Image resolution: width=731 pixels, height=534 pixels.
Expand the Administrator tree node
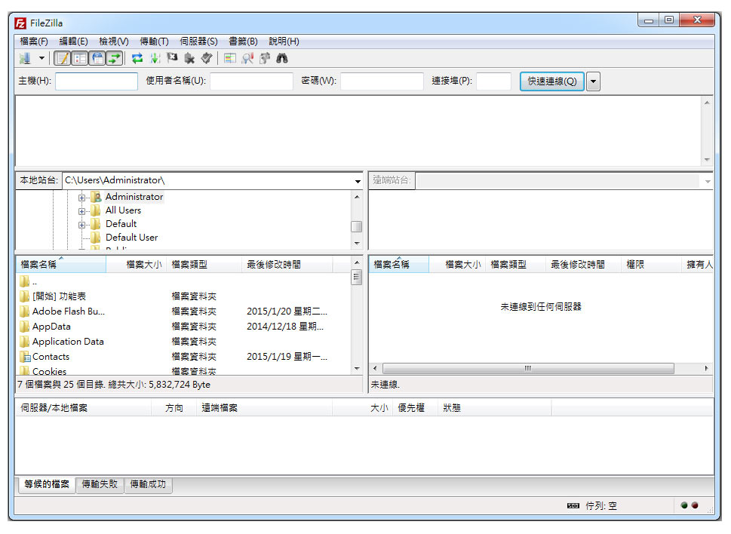(81, 198)
